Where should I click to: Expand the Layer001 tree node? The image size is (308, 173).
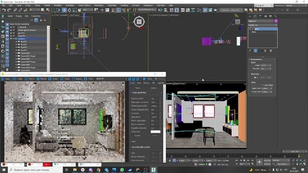pyautogui.click(x=11, y=36)
